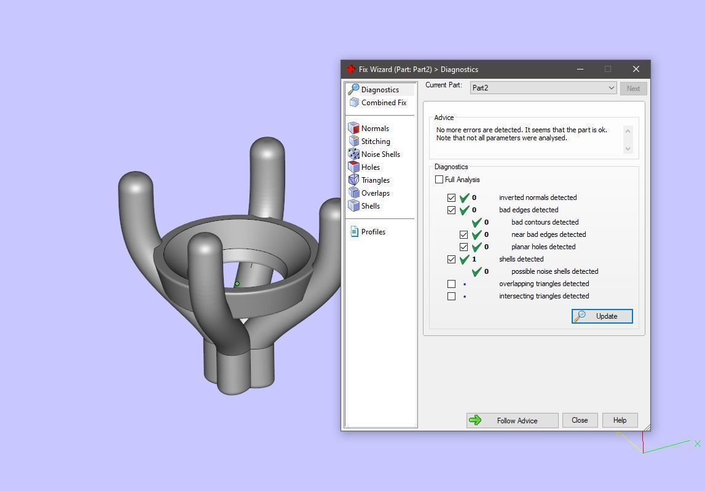Switch to the Normals page
The height and width of the screenshot is (491, 705).
click(375, 128)
